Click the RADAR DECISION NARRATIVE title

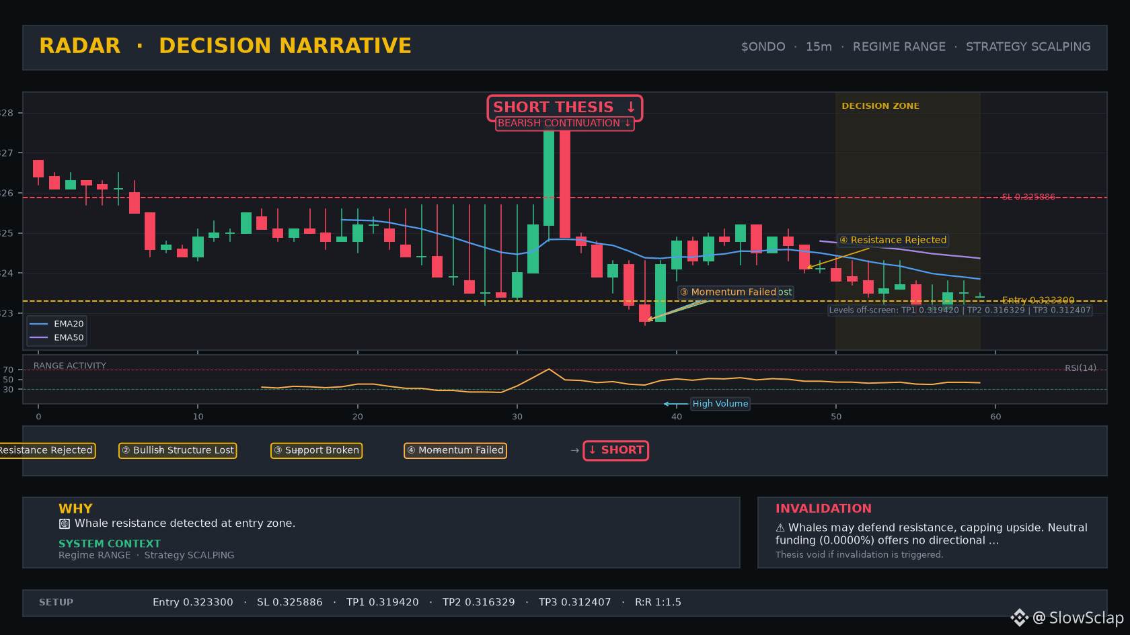click(225, 46)
